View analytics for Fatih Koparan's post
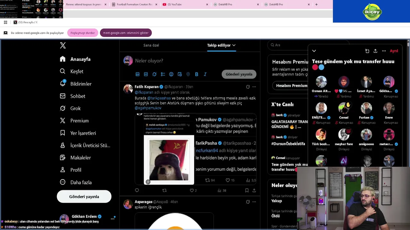 (222, 190)
